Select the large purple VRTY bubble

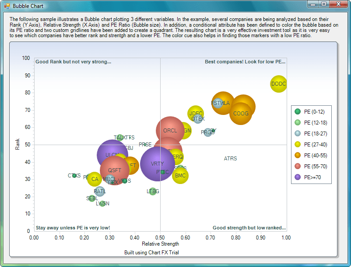click(157, 164)
